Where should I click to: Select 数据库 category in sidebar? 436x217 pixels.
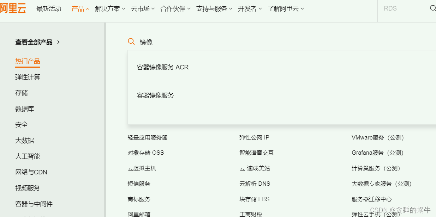tap(25, 108)
